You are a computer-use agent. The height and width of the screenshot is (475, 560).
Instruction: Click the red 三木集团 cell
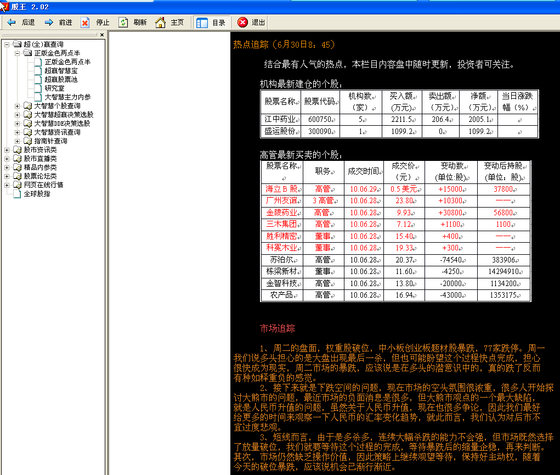(282, 224)
